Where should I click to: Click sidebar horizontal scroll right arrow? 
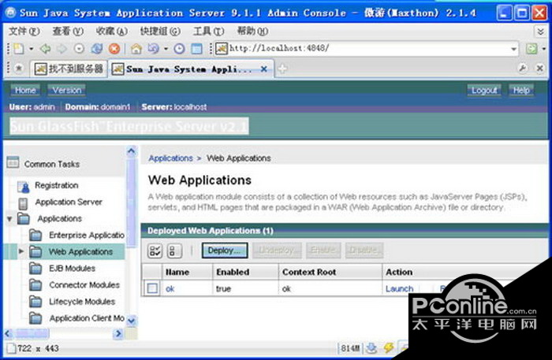[118, 333]
